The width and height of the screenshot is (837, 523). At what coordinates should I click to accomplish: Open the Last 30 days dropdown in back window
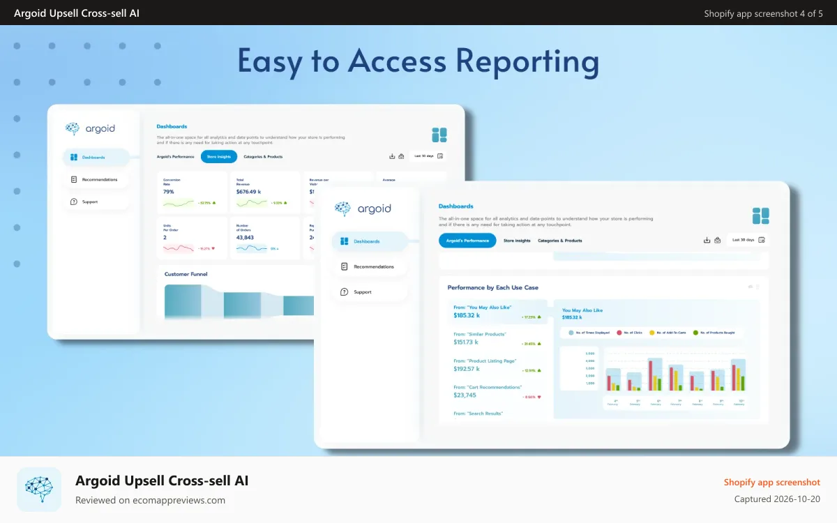pos(428,156)
